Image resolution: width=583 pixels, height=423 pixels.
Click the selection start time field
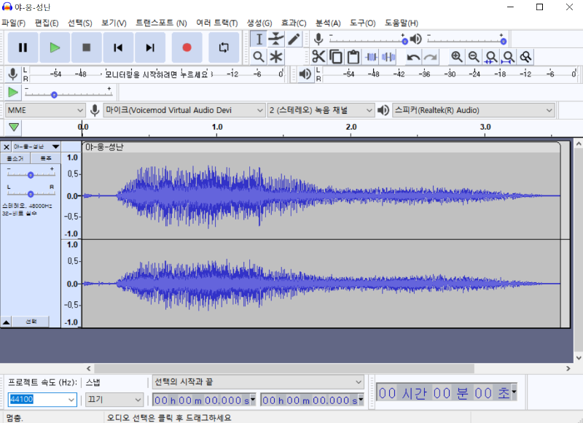click(x=204, y=400)
